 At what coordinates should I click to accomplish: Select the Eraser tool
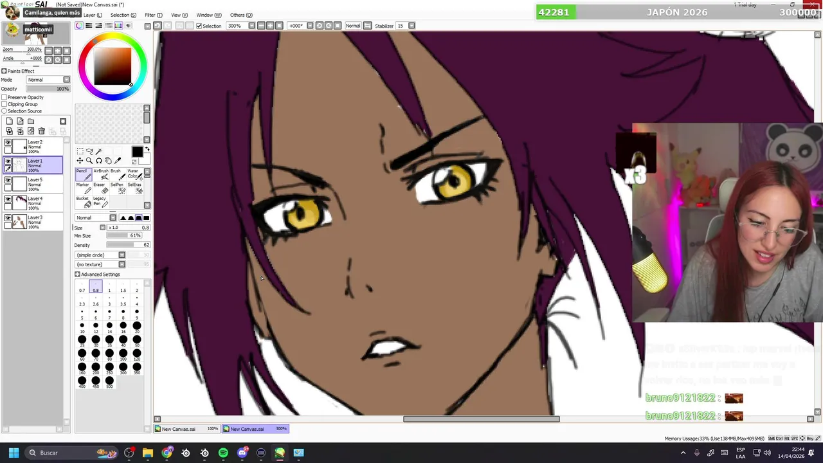coord(100,188)
